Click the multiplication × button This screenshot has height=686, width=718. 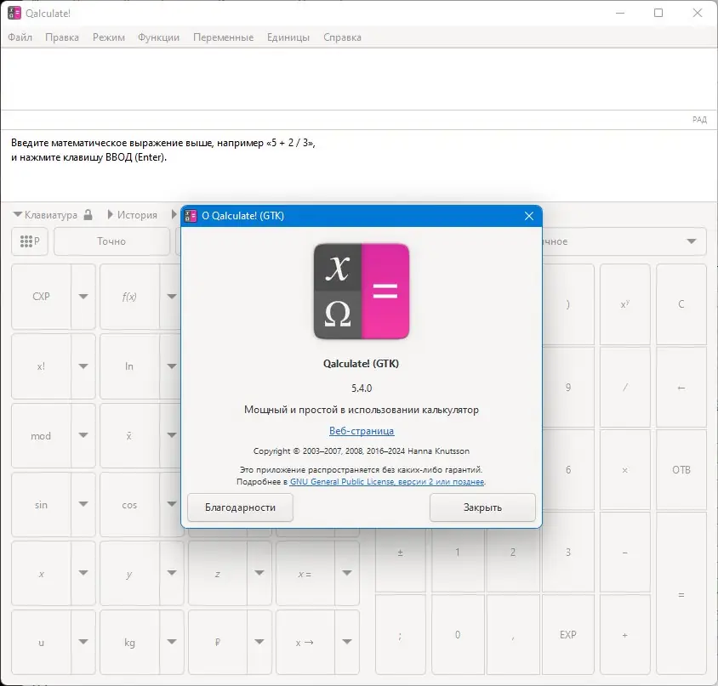coord(625,470)
